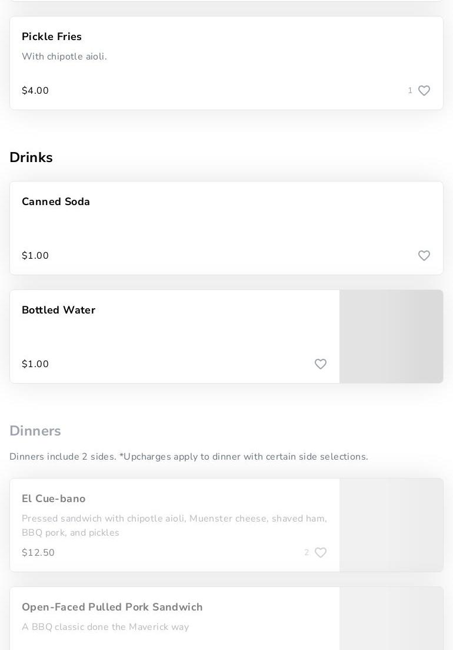Select the Canned Soda title
Viewport: 453px width, 650px height.
(56, 202)
